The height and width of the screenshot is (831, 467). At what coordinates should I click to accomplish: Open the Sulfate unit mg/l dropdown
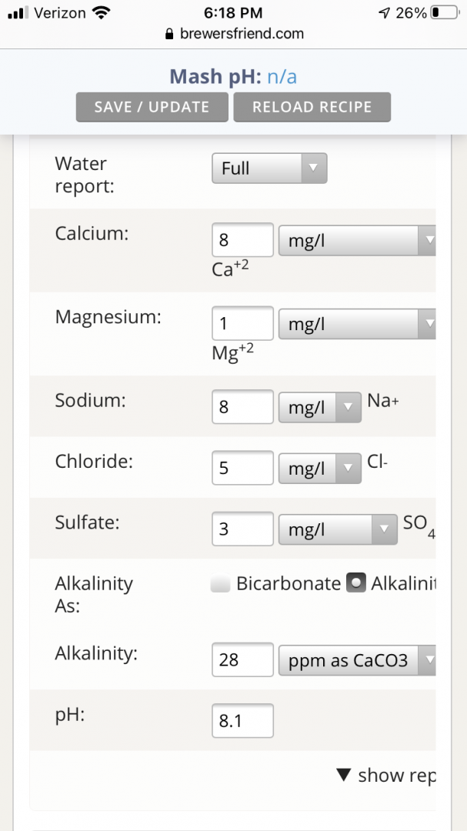pyautogui.click(x=338, y=529)
